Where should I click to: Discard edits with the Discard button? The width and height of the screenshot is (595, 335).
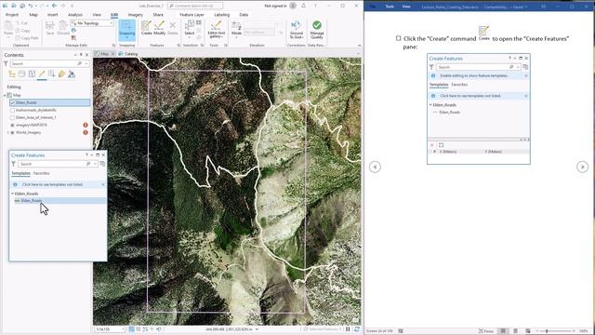coord(63,29)
